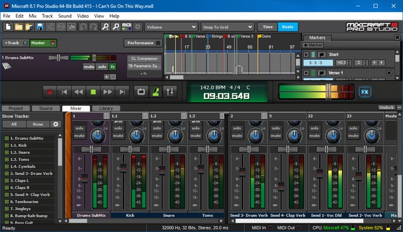This screenshot has height=232, width=403.
Task: Open the Snap To Grid dropdown
Action: [227, 27]
